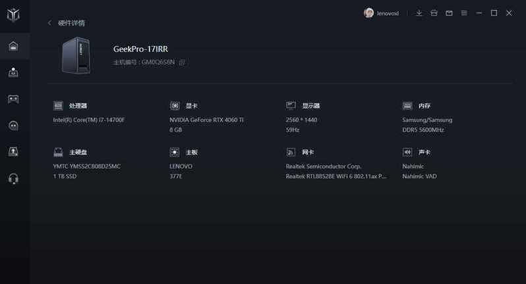Click the 显卡 graphics card icon
Image resolution: width=526 pixels, height=284 pixels.
coord(175,106)
